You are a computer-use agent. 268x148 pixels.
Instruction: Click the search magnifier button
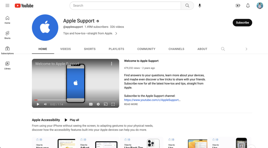pos(187,5)
